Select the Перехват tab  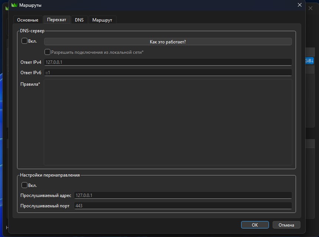click(x=56, y=20)
